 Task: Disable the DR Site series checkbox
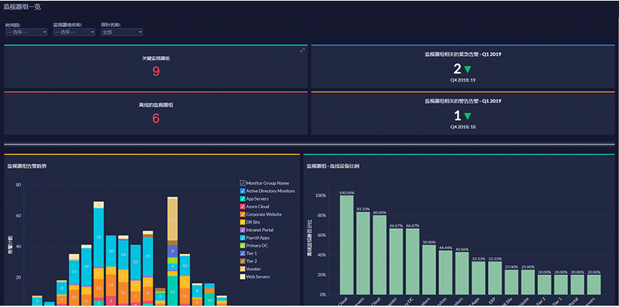242,222
